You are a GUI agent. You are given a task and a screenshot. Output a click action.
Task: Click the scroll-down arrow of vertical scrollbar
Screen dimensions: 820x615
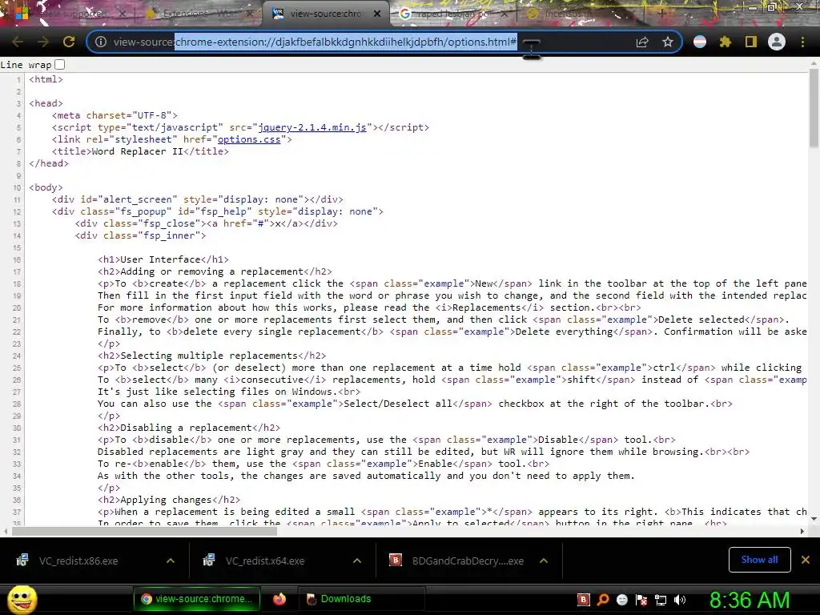click(x=814, y=519)
